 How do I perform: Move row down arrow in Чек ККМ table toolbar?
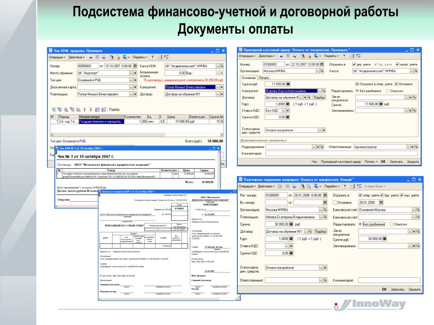coord(91,110)
